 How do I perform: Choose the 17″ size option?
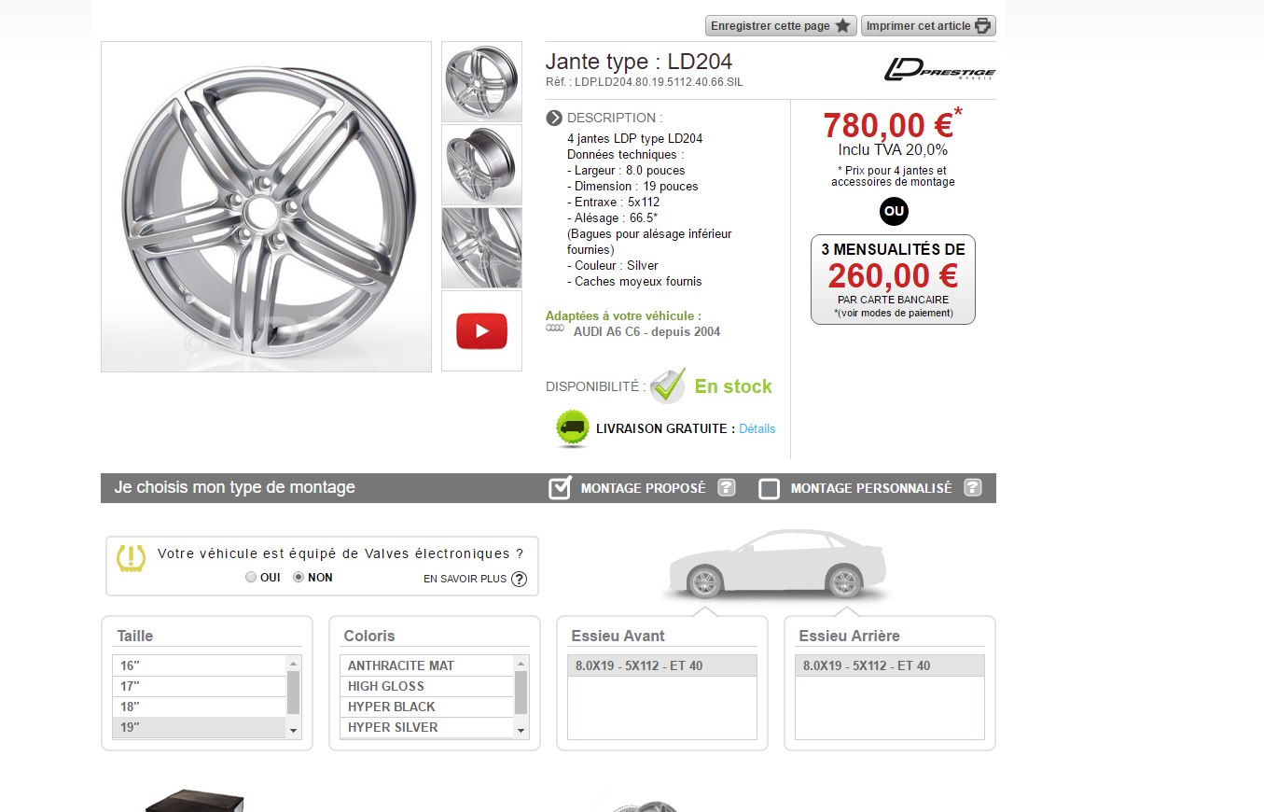click(199, 686)
